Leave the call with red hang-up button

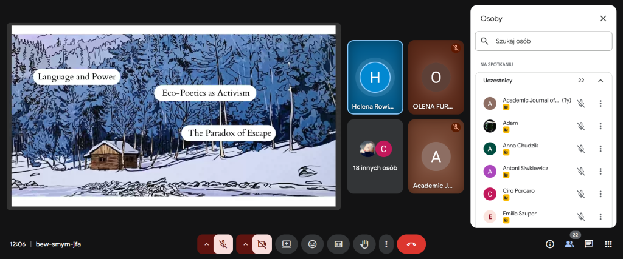click(411, 244)
